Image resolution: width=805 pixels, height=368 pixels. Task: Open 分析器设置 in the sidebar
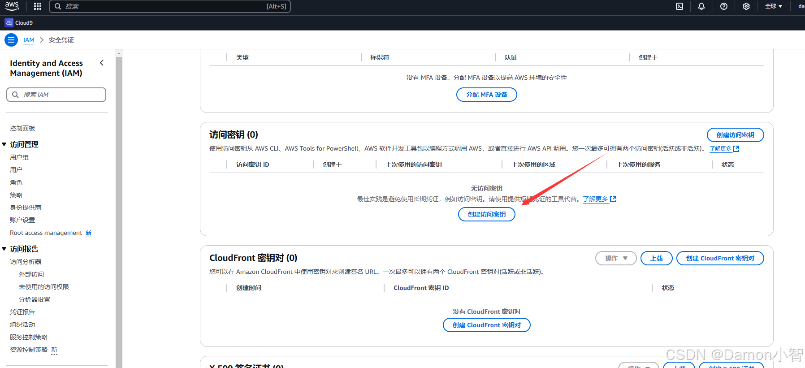coord(35,299)
